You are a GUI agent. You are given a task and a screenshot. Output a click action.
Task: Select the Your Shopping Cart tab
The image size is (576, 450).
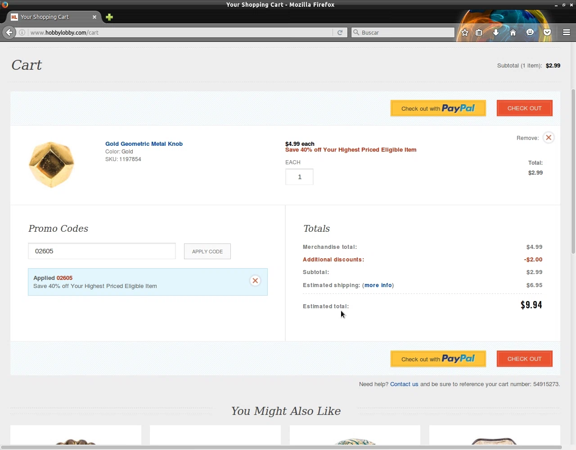click(53, 17)
